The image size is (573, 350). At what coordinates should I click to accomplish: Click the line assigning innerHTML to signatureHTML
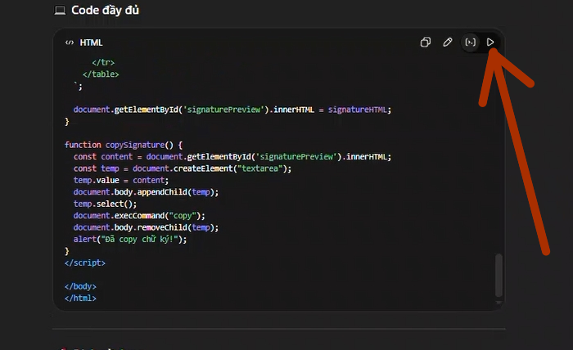coord(232,110)
